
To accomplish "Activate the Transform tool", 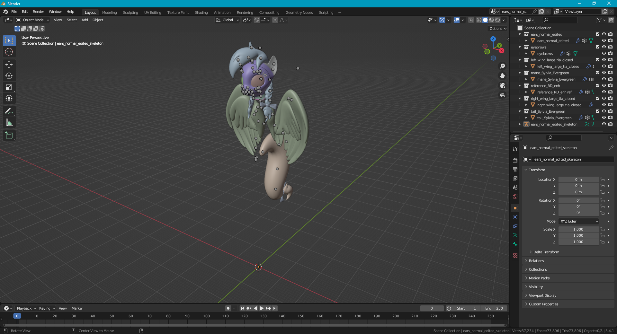I will click(x=9, y=98).
